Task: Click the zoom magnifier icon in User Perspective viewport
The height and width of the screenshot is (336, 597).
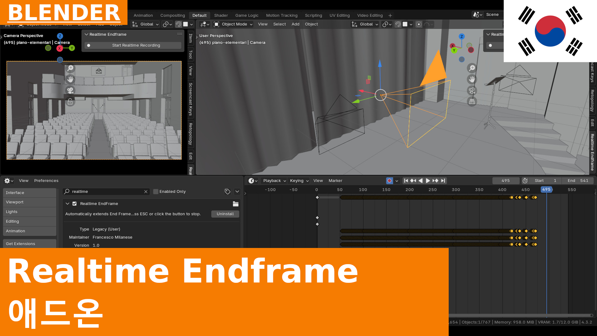Action: click(x=472, y=68)
